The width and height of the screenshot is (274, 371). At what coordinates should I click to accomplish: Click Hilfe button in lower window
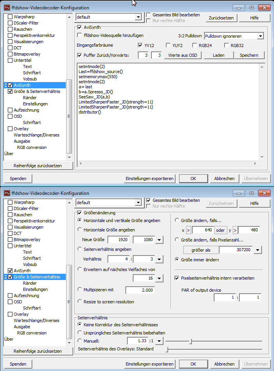pos(254,203)
